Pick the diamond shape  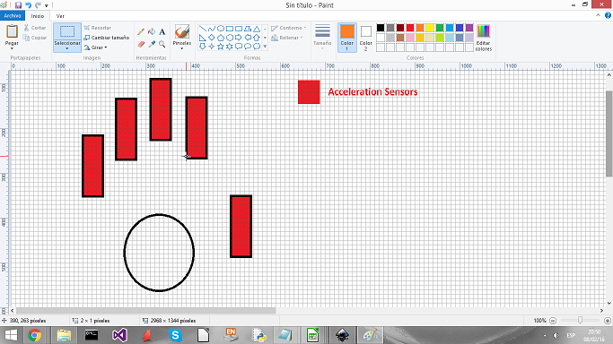212,38
